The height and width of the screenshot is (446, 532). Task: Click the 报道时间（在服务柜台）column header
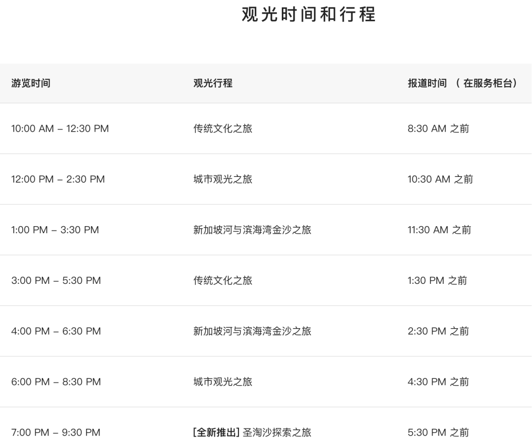tap(463, 83)
